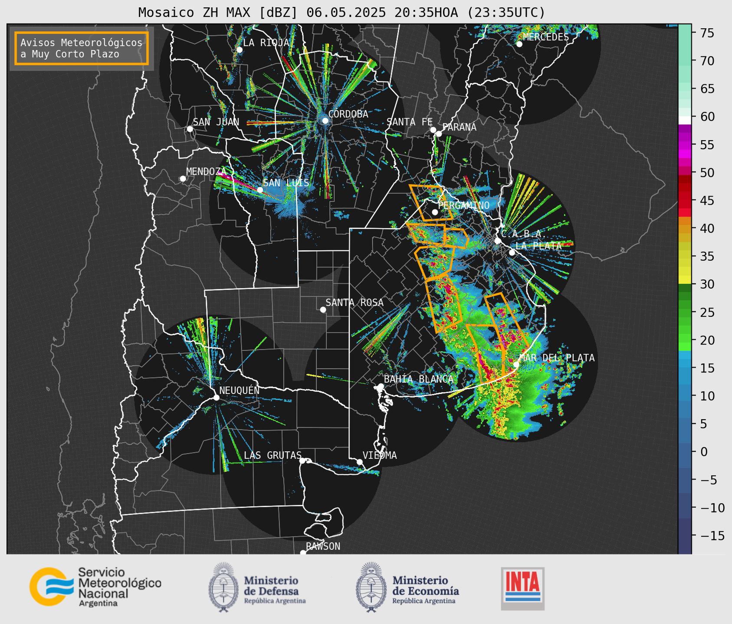Click the 60 dBZ white color band

click(x=685, y=120)
